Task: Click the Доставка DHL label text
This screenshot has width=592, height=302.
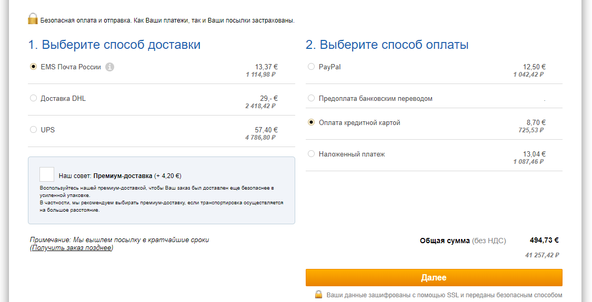Action: tap(63, 98)
